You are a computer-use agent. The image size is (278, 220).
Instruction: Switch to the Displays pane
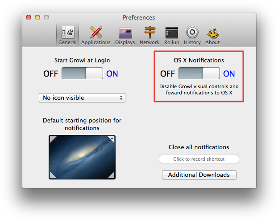[x=125, y=35]
